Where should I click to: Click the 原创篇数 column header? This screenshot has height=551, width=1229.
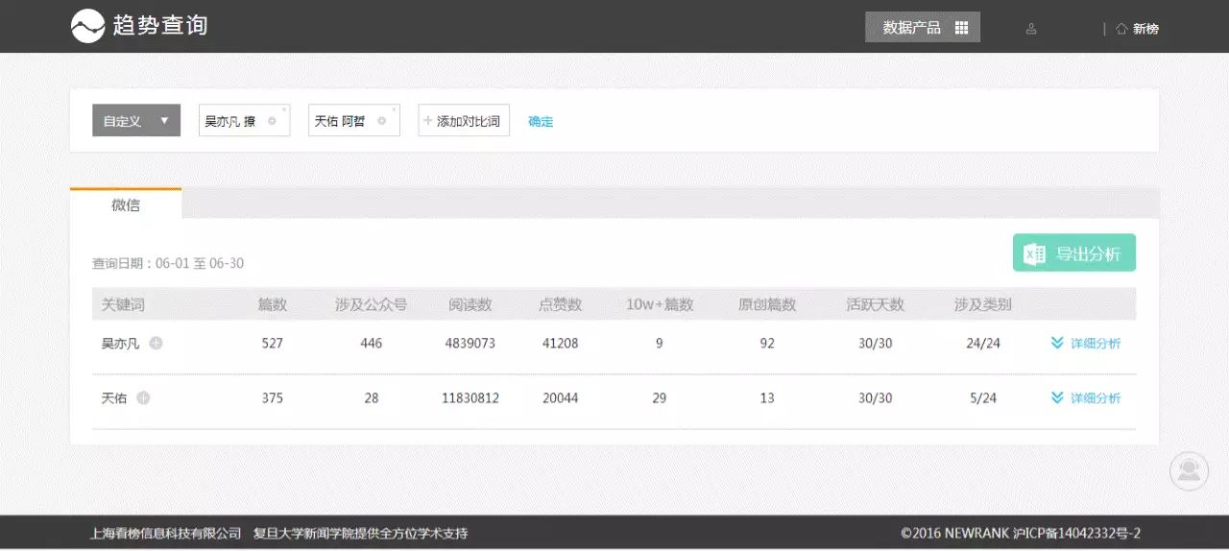pyautogui.click(x=767, y=304)
